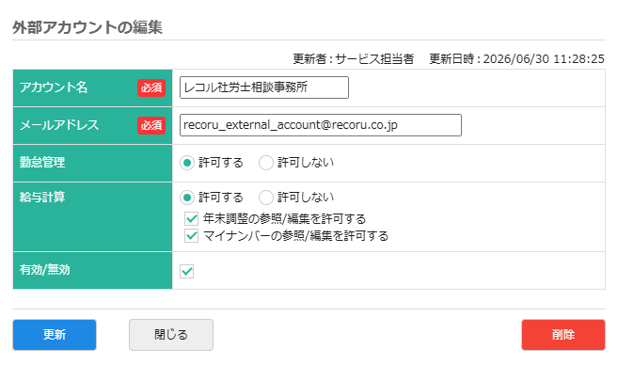618x365 pixels.
Task: Select 許可しない for 給与計算
Action: pos(266,198)
